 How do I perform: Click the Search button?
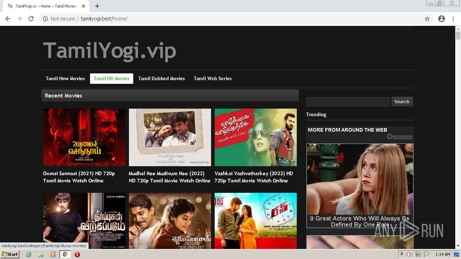(x=402, y=102)
